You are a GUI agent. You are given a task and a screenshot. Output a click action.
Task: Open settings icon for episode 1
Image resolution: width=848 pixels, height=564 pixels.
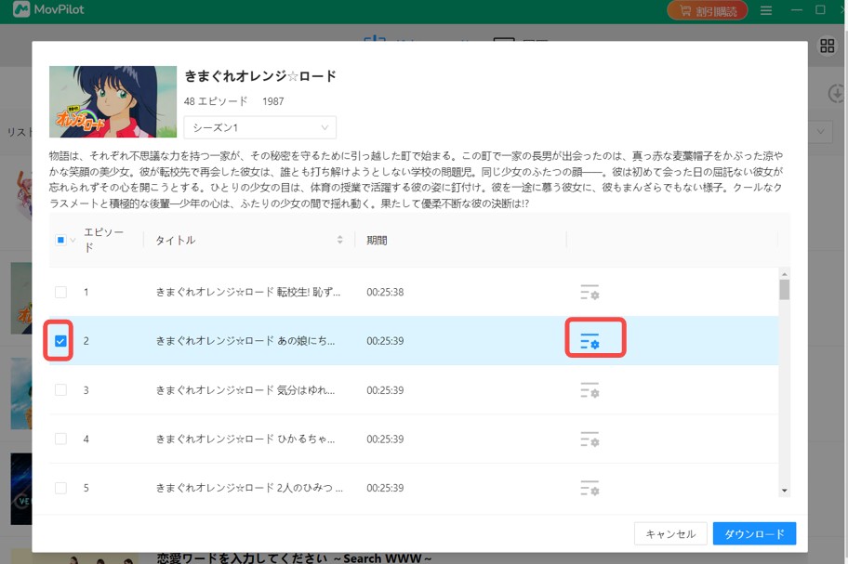[x=590, y=293]
